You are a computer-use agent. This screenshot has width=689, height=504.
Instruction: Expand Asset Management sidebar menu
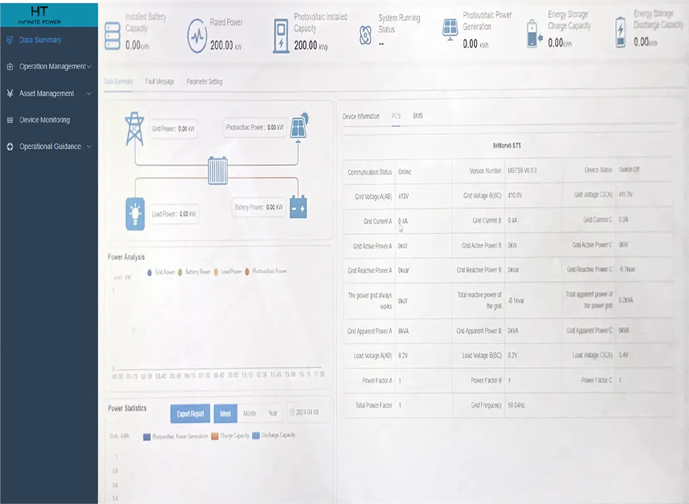[49, 93]
